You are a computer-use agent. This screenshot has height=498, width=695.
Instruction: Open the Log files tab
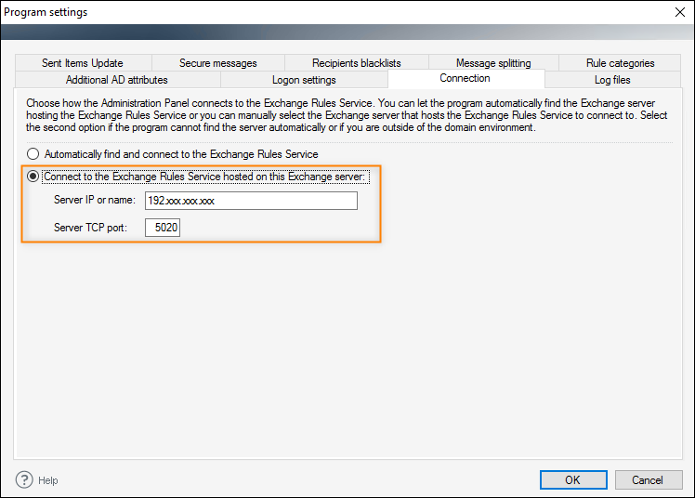[x=612, y=80]
